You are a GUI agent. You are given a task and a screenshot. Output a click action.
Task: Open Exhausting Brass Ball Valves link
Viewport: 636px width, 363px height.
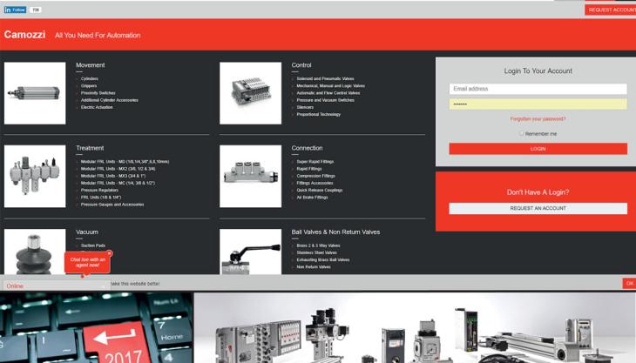pyautogui.click(x=323, y=259)
